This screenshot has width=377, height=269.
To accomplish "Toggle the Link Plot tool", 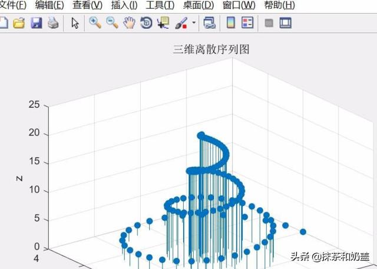I will click(x=210, y=23).
